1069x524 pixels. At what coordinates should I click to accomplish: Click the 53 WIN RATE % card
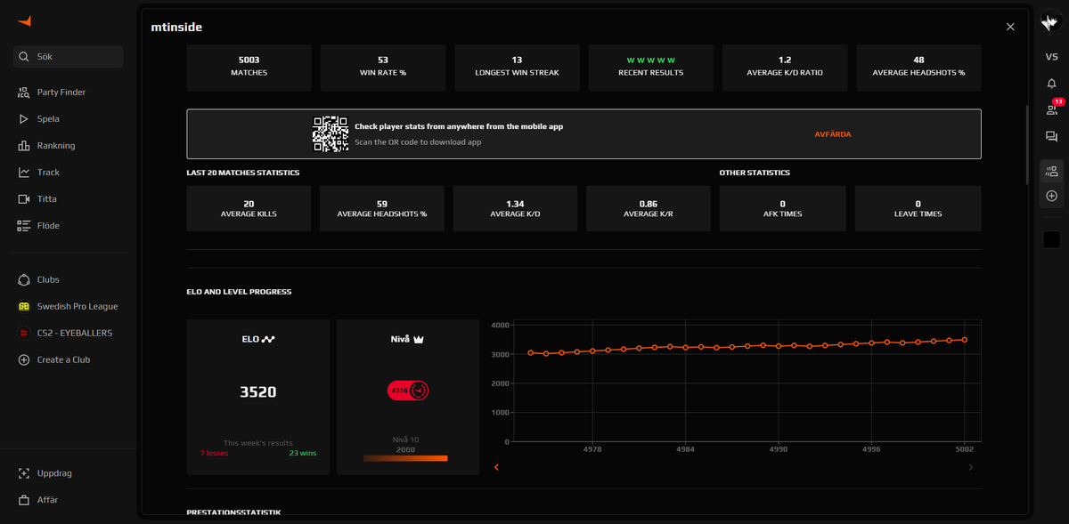383,67
